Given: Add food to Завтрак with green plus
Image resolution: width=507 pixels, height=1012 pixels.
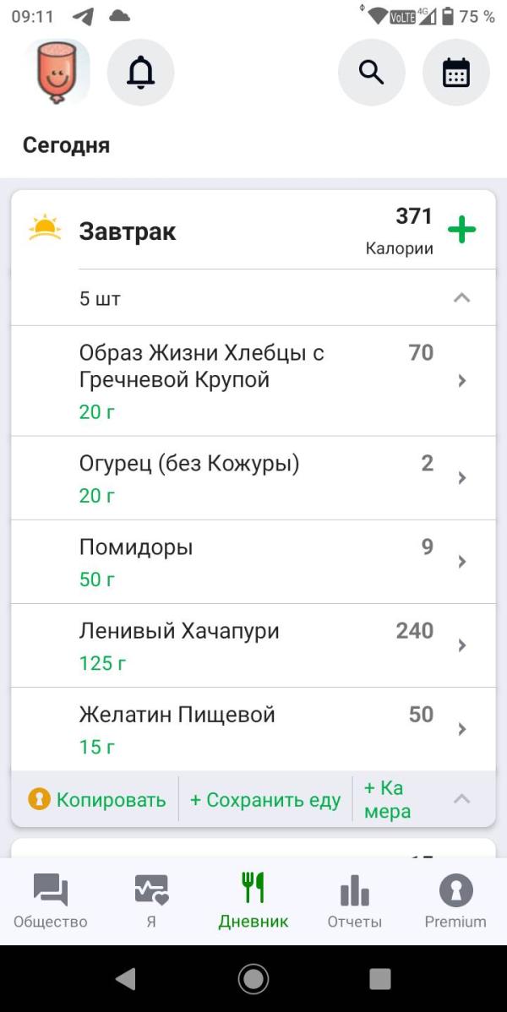Looking at the screenshot, I should 461,231.
